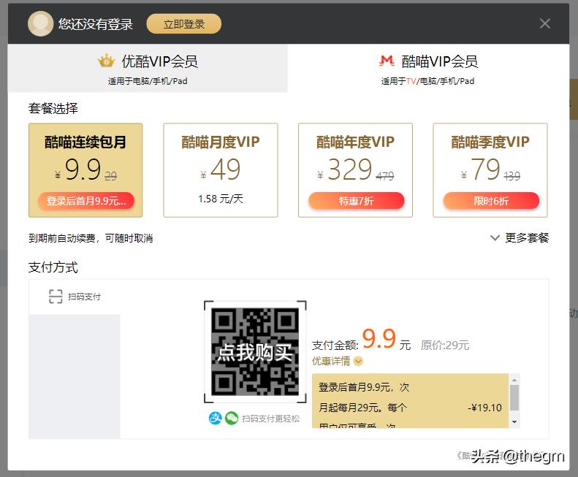The height and width of the screenshot is (477, 578).
Task: Select the 扫码支付 payment tab
Action: [x=75, y=297]
